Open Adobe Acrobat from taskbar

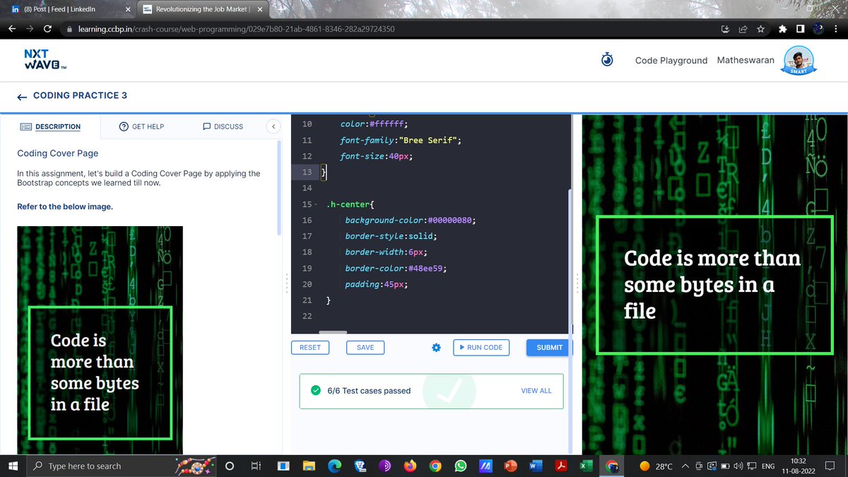click(x=560, y=466)
